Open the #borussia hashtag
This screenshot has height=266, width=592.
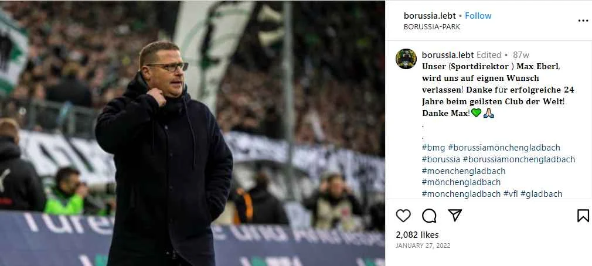point(441,159)
